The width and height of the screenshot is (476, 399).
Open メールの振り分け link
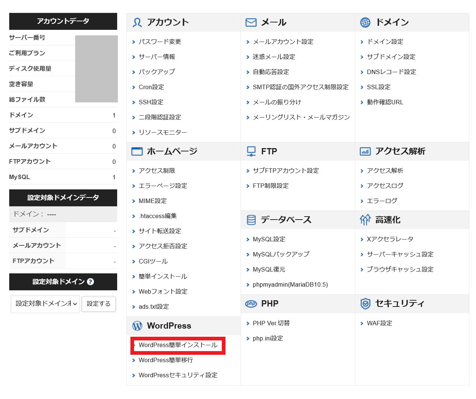(x=277, y=102)
